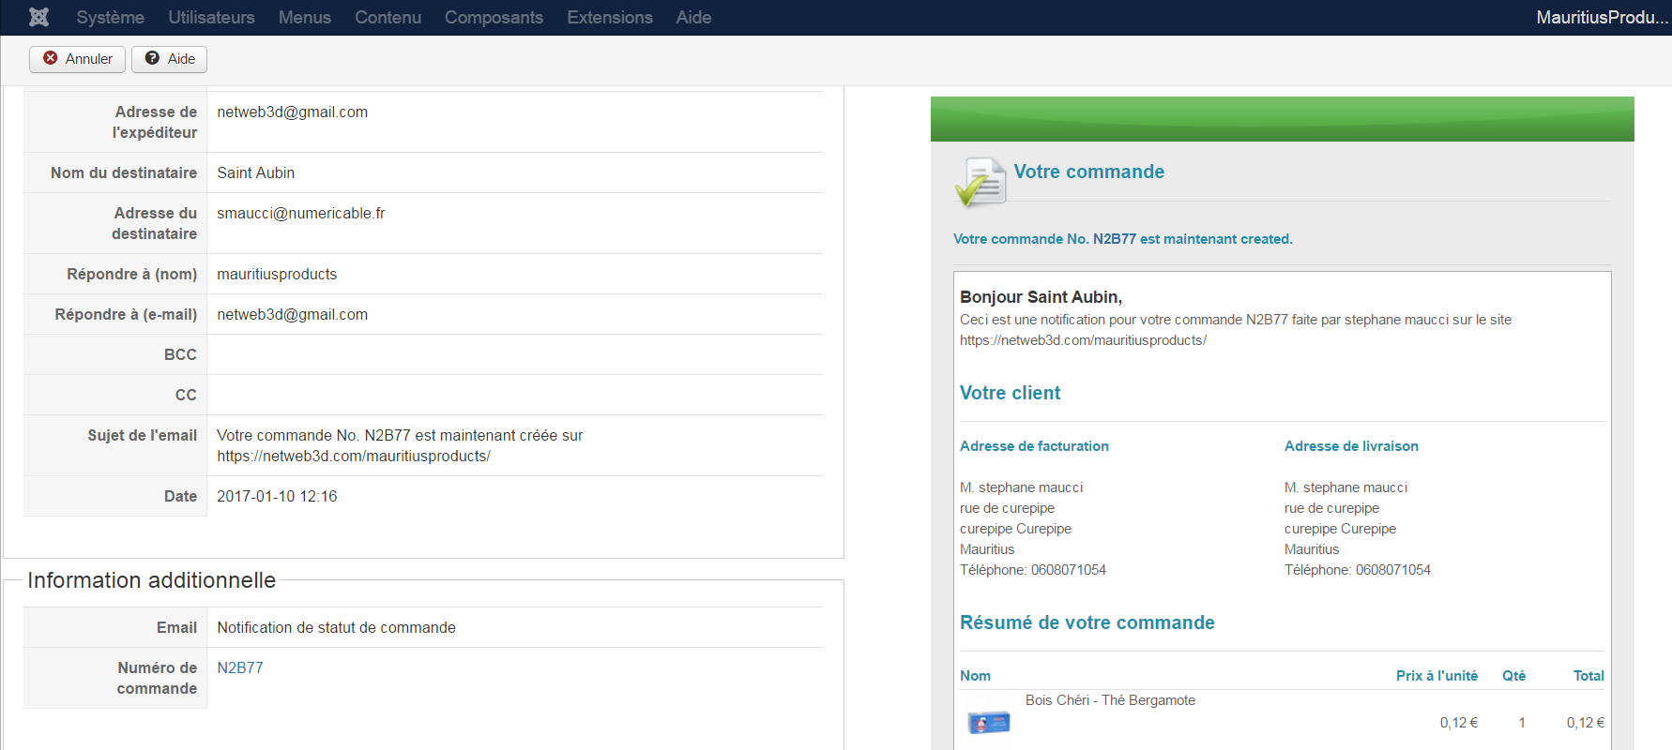Click the delivery telephone number 0608071054
Image resolution: width=1672 pixels, height=750 pixels.
point(1393,570)
